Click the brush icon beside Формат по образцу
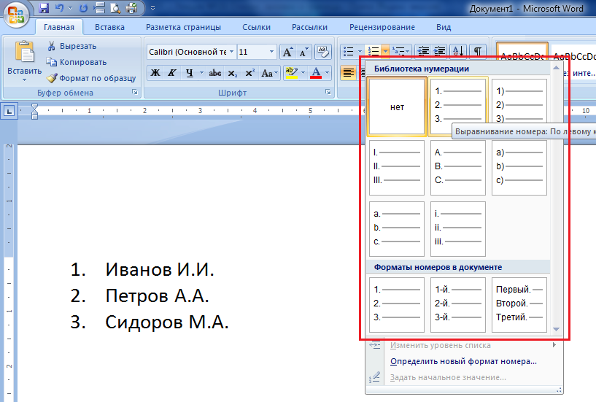The height and width of the screenshot is (402, 596). [x=52, y=78]
